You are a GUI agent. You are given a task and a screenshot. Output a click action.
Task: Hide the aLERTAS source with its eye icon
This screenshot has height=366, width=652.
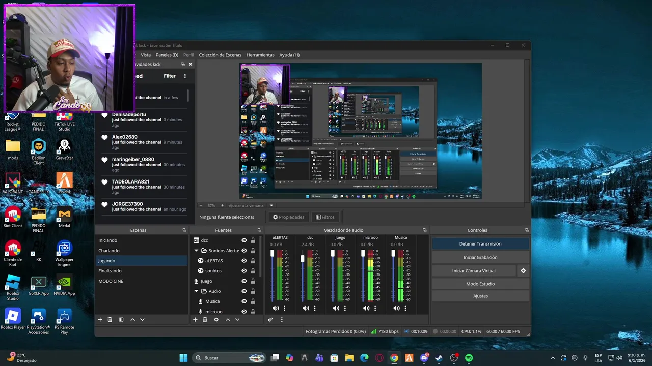click(244, 261)
